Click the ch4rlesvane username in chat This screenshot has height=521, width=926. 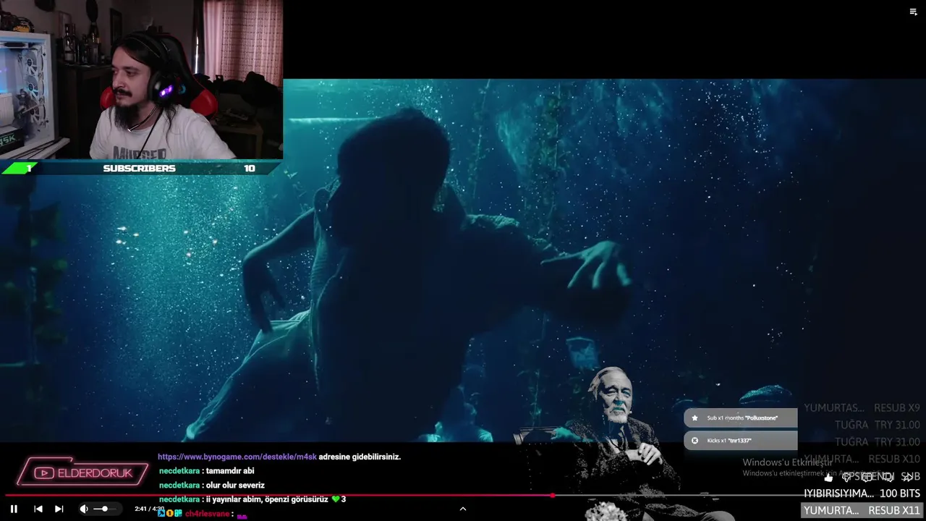coord(207,514)
